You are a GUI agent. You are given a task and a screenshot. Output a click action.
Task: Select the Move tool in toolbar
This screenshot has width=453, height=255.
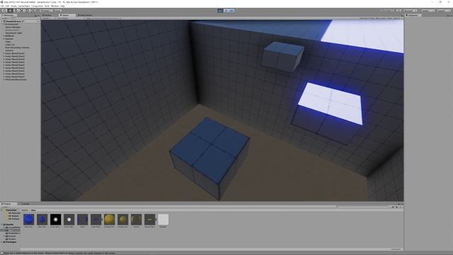click(10, 11)
